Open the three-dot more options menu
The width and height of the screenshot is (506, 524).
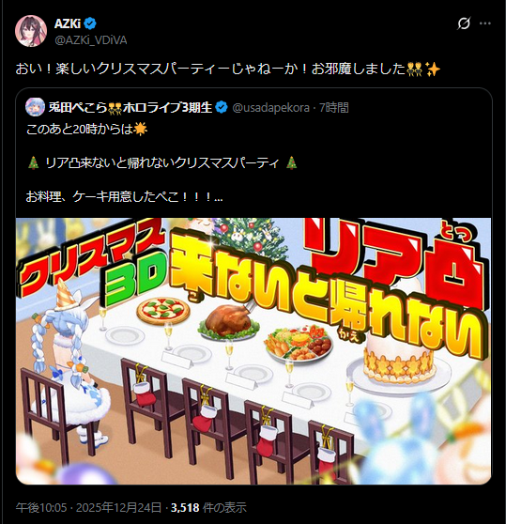click(x=485, y=23)
